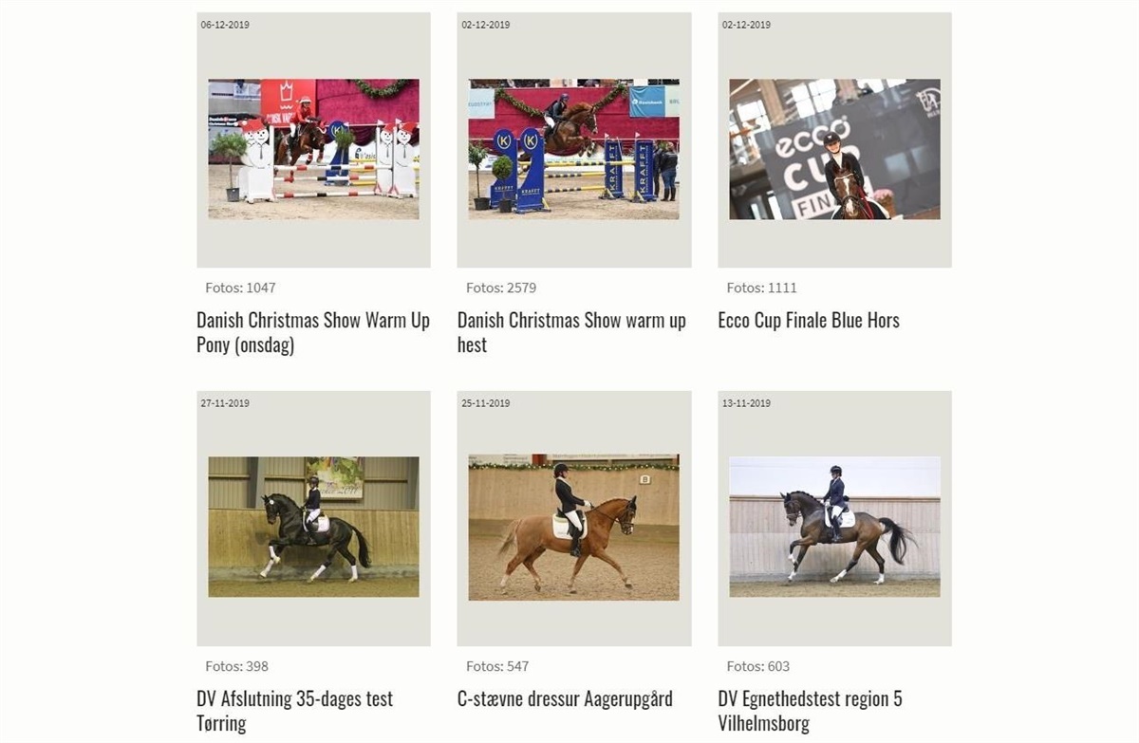The width and height of the screenshot is (1139, 743).
Task: Open the Ecco Cup Finale photo thumbnail
Action: pos(834,149)
